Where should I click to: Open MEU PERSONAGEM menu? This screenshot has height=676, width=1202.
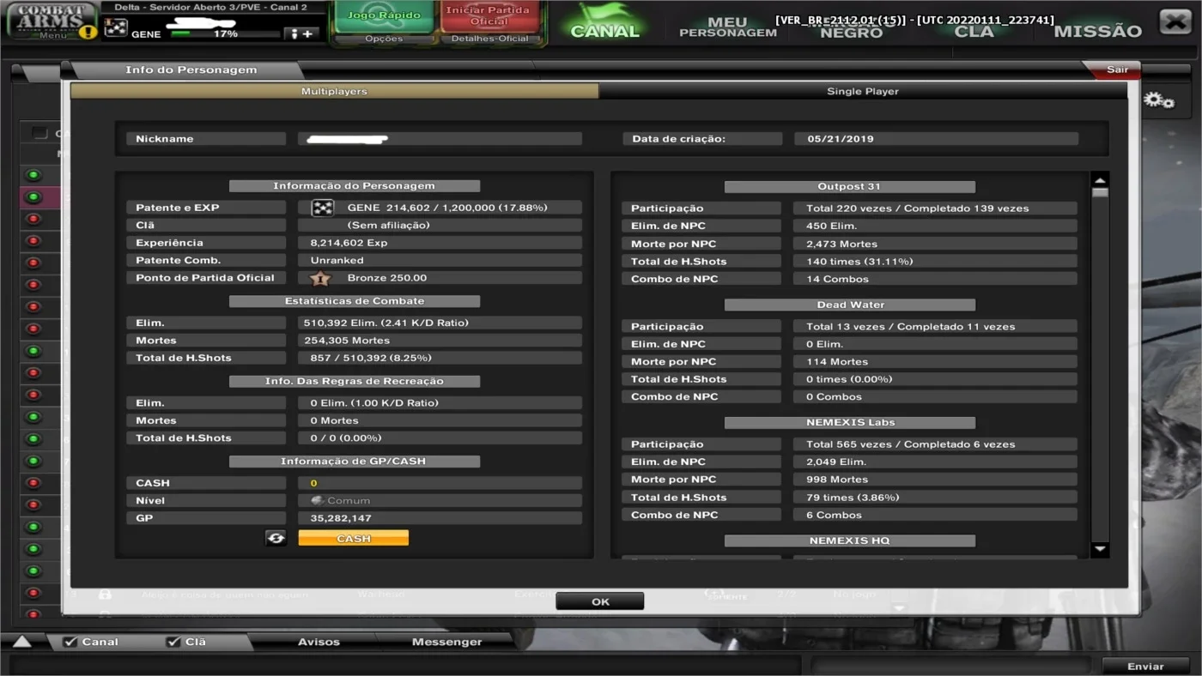[x=728, y=27]
